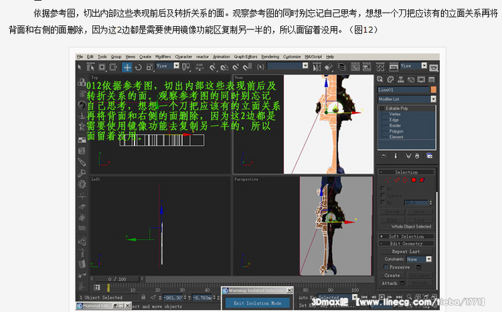
Task: Open the Layer Manager icon
Action: (342, 67)
